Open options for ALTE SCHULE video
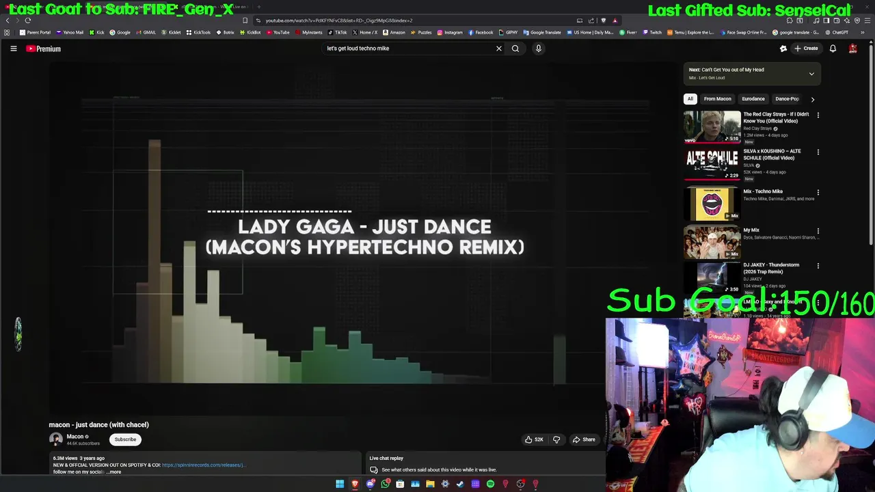The image size is (875, 492). 818,152
